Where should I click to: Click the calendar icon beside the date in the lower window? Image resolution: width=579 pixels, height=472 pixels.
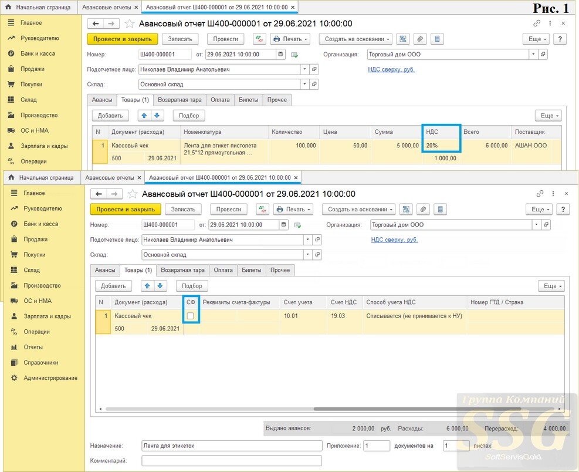[x=283, y=224]
